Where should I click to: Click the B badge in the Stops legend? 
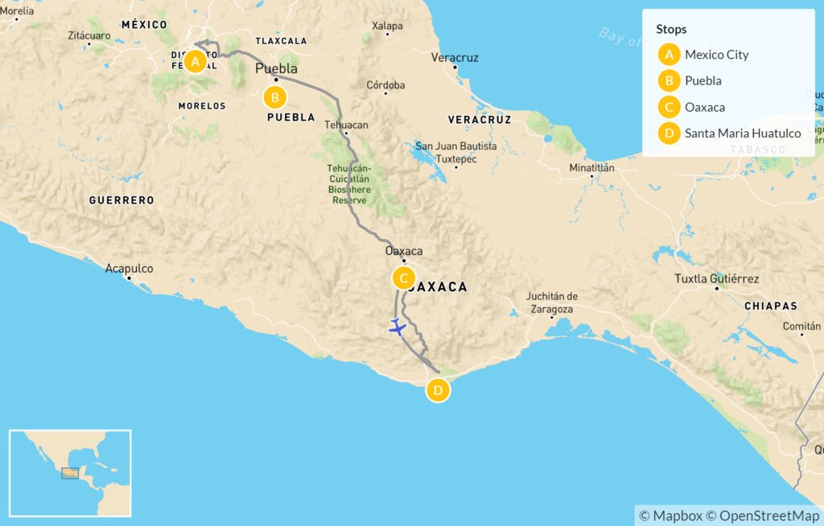668,81
